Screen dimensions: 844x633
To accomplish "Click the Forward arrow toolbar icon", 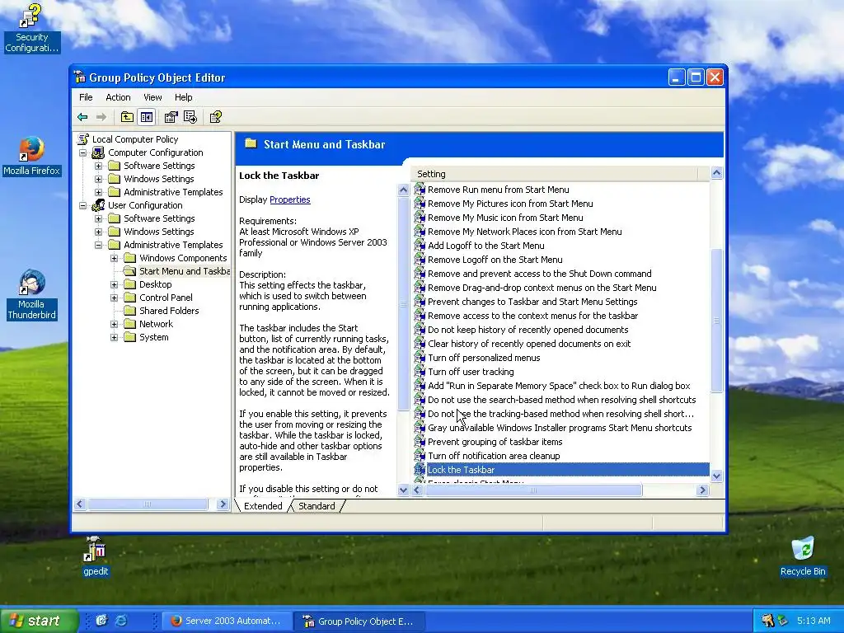I will tap(101, 117).
